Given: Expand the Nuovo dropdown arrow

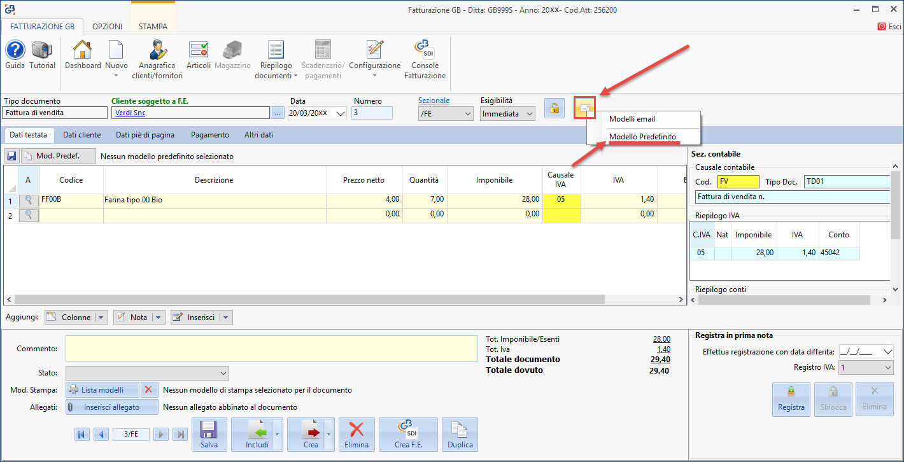Looking at the screenshot, I should point(116,76).
